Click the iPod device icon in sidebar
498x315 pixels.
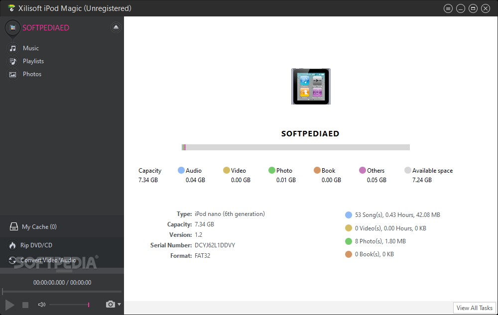[x=12, y=27]
